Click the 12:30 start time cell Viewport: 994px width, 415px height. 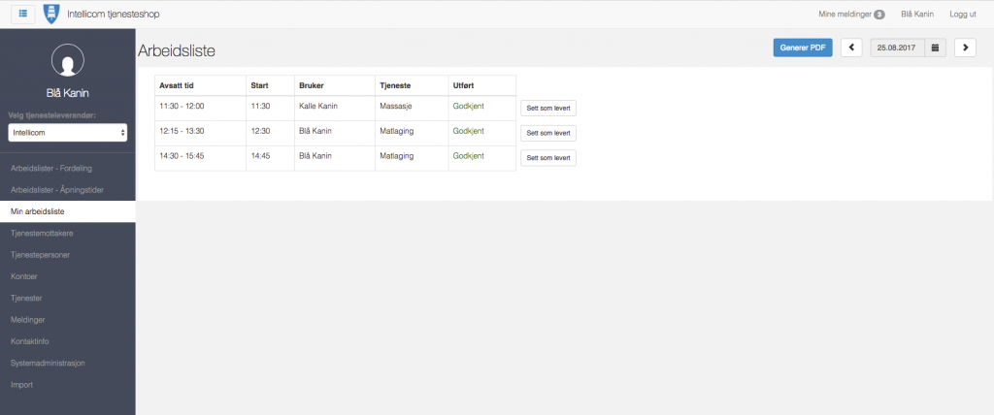[270, 133]
